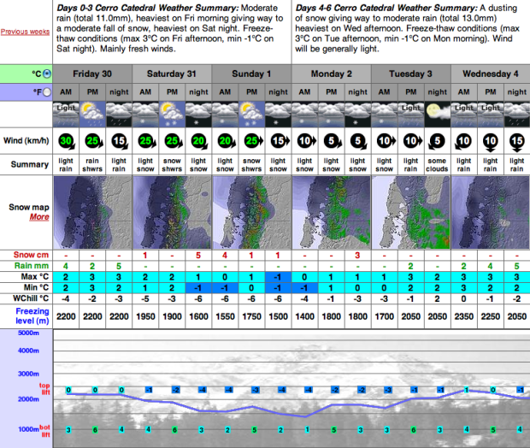
Task: Click Wednesday night wind 15 km/h icon
Action: pos(517,142)
